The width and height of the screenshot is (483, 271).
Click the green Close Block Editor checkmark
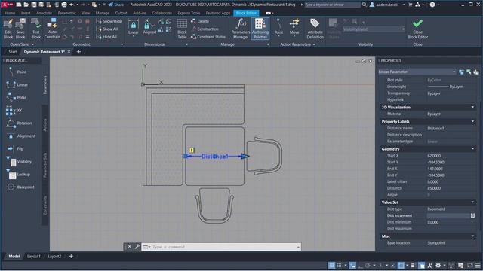click(x=417, y=23)
